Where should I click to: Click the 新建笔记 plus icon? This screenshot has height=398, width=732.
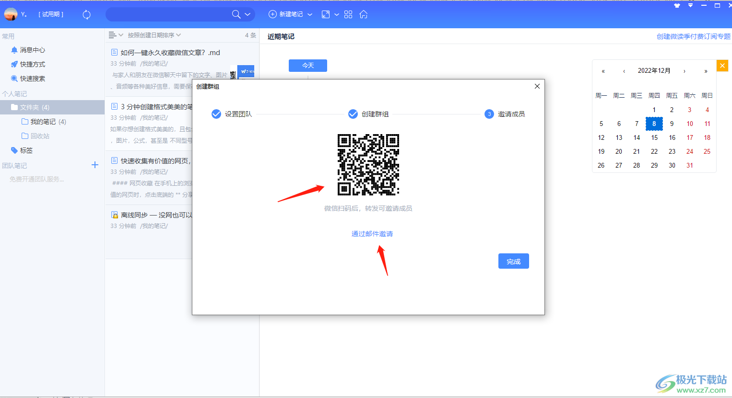(272, 14)
